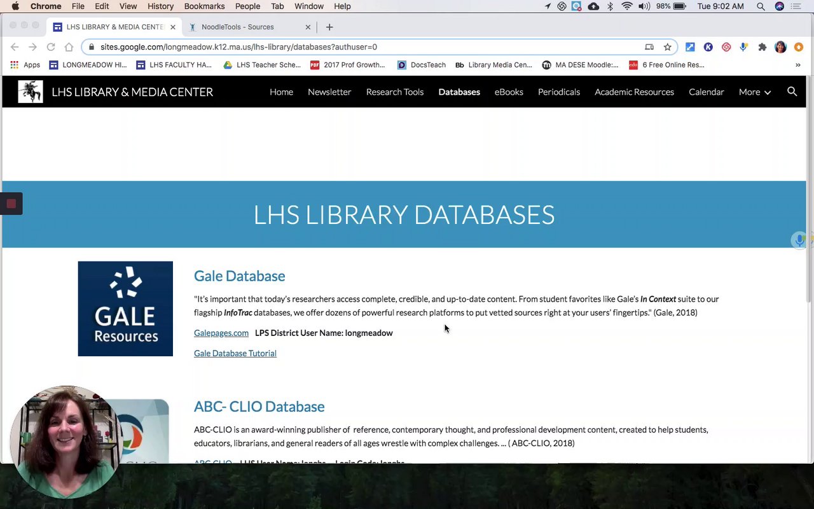814x509 pixels.
Task: Expand the More dropdown in site navigation
Action: tap(755, 92)
